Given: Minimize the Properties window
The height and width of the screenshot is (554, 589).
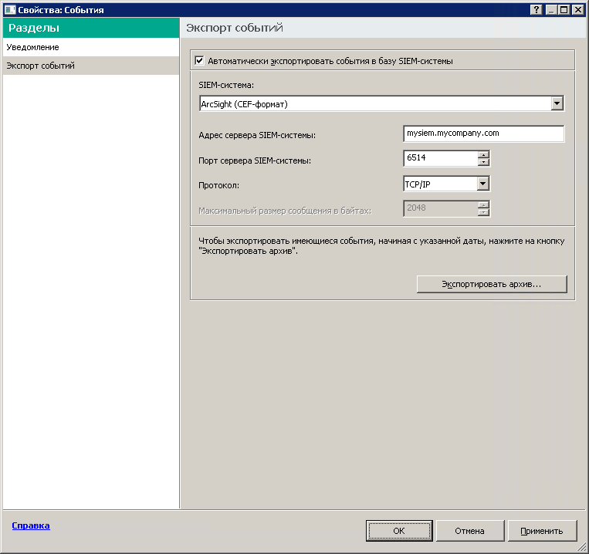Looking at the screenshot, I should click(x=551, y=9).
